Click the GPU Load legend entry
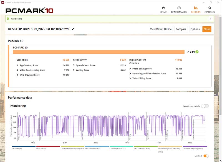Image resolution: width=222 pixels, height=162 pixels. (48, 148)
